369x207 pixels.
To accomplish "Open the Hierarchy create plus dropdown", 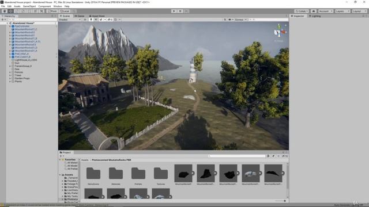I will point(3,20).
